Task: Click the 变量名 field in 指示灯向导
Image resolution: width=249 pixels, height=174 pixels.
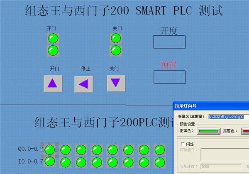Action: coord(229,117)
